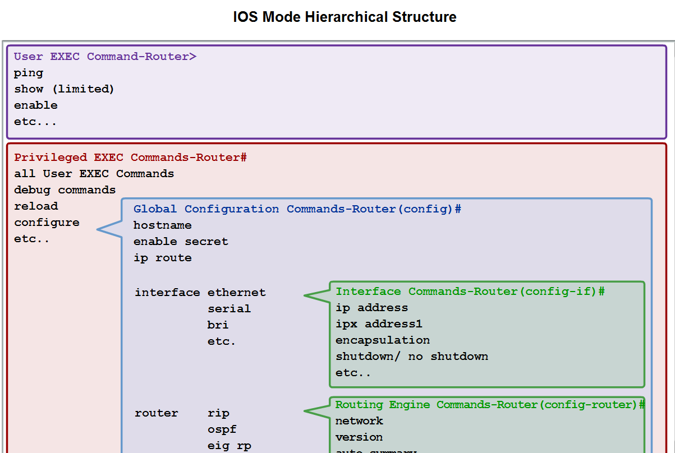Click the "IOS Mode Hierarchical Structure" title
This screenshot has height=453, width=675.
344,17
